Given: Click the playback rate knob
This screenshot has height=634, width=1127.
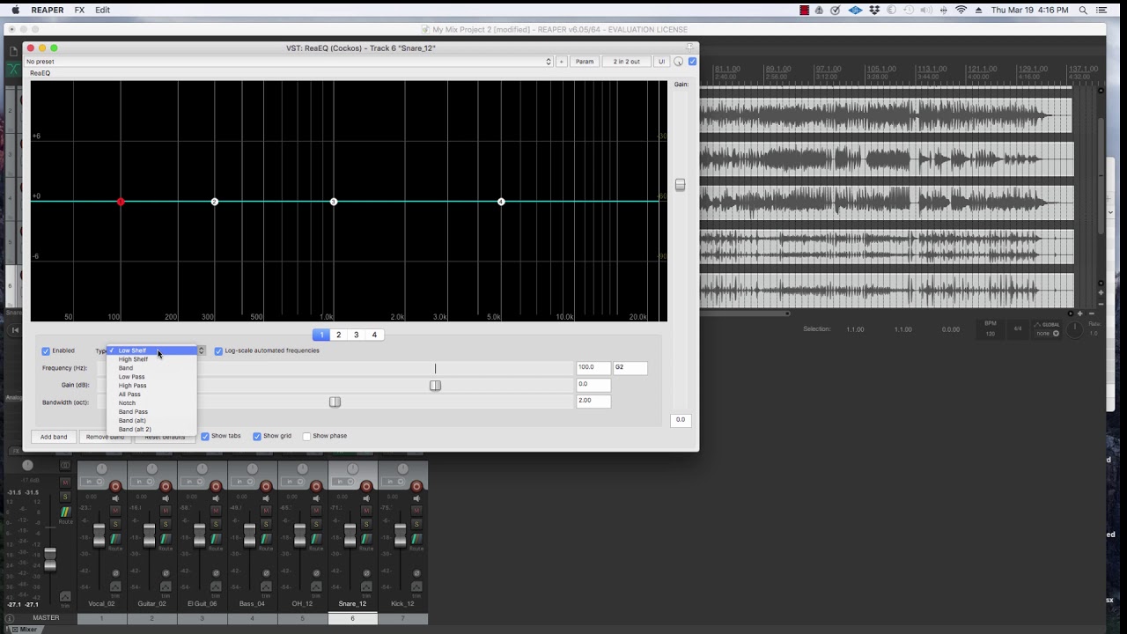Looking at the screenshot, I should [1074, 330].
